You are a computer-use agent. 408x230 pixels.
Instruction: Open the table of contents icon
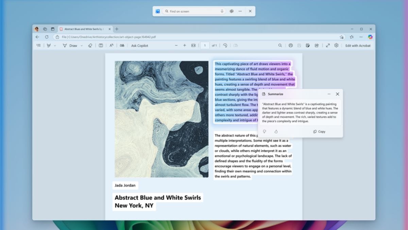38,45
